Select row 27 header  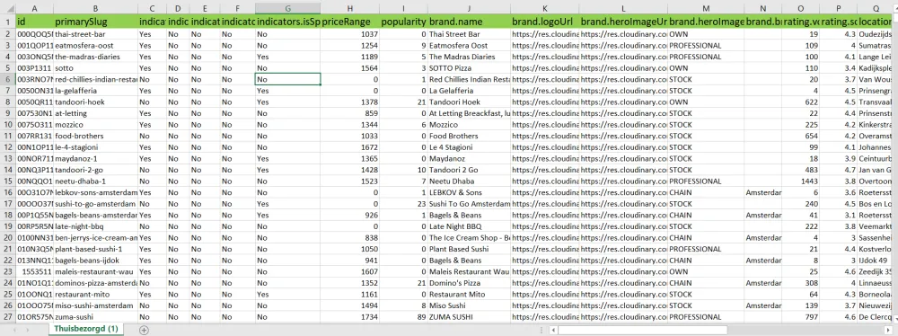8,316
